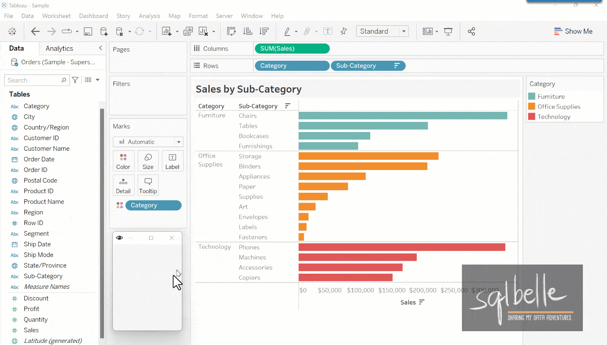The width and height of the screenshot is (607, 345).
Task: Click the Highlight pen icon
Action: 287,31
